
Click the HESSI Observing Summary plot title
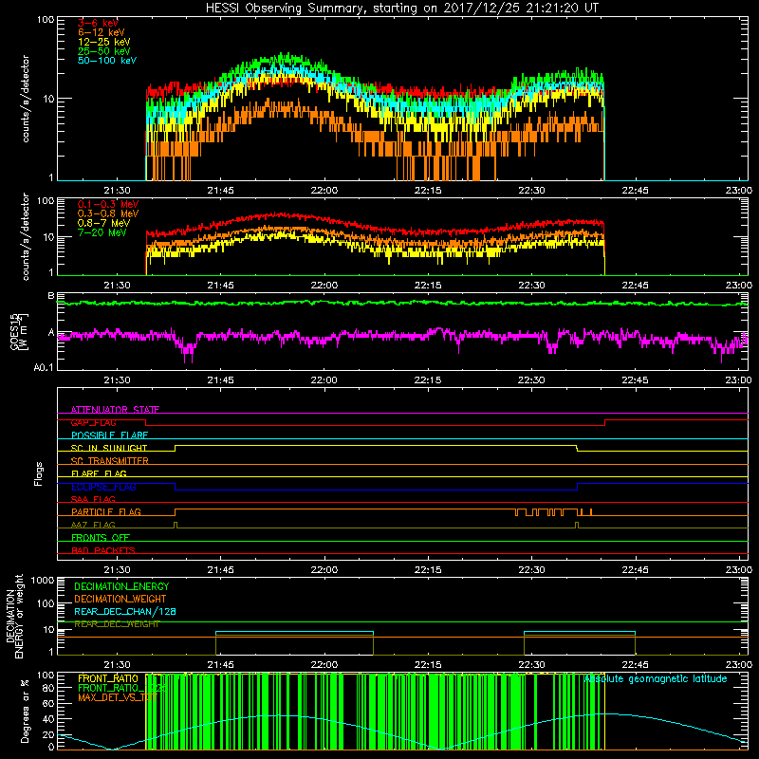[x=401, y=9]
